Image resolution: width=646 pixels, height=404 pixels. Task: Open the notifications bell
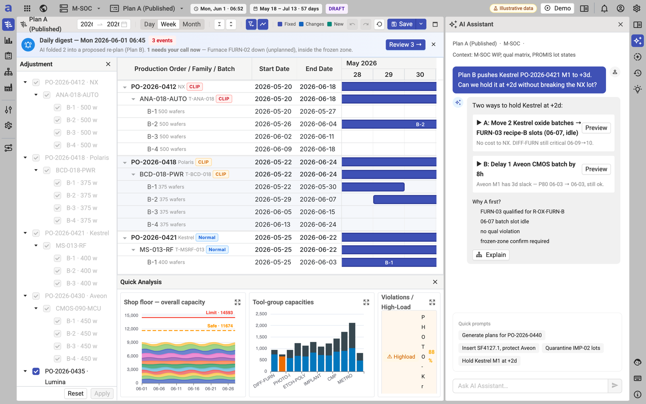coord(604,8)
